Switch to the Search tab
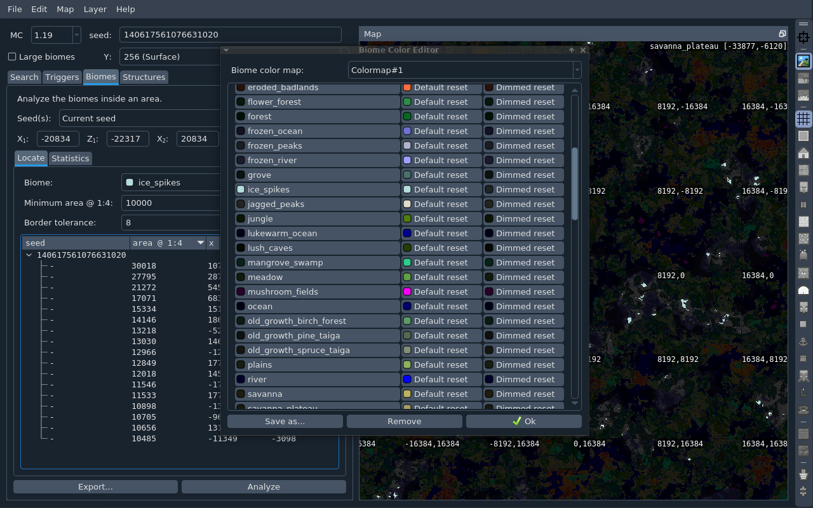 point(25,77)
